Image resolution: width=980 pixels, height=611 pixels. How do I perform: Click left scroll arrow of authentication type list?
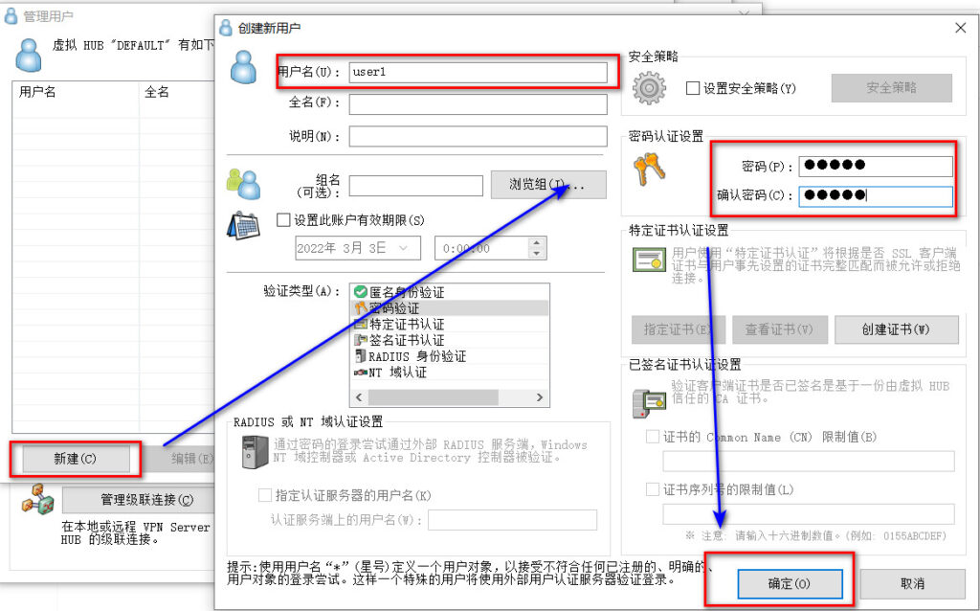(359, 397)
